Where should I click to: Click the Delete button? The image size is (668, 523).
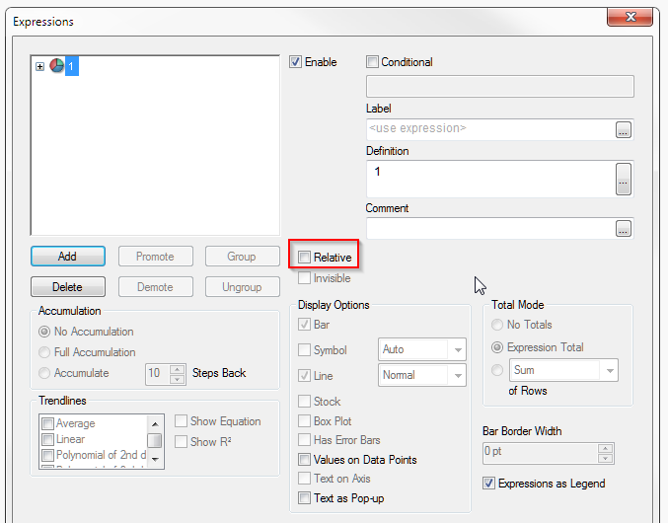[x=68, y=286]
